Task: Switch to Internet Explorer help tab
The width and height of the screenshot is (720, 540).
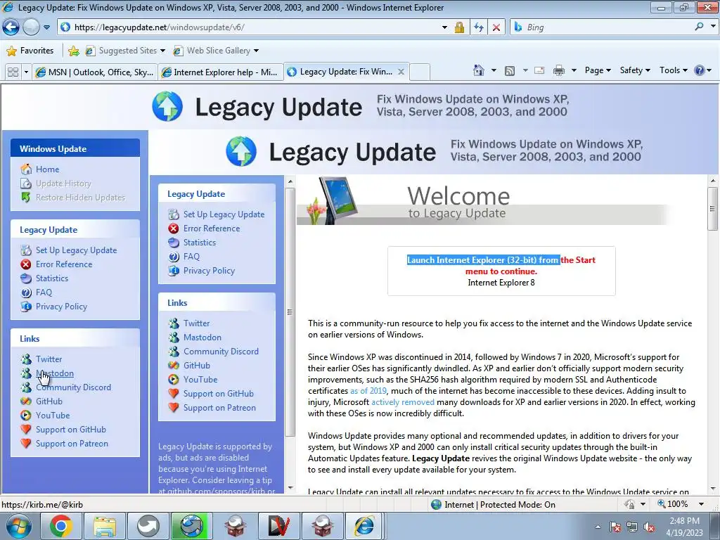Action: [219, 72]
